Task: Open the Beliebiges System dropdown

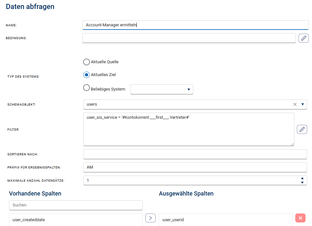Action: [161, 89]
